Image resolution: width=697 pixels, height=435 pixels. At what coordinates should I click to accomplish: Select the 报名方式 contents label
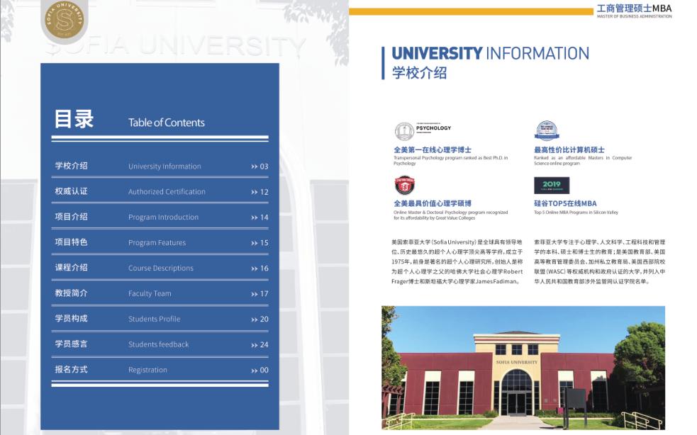tap(71, 369)
